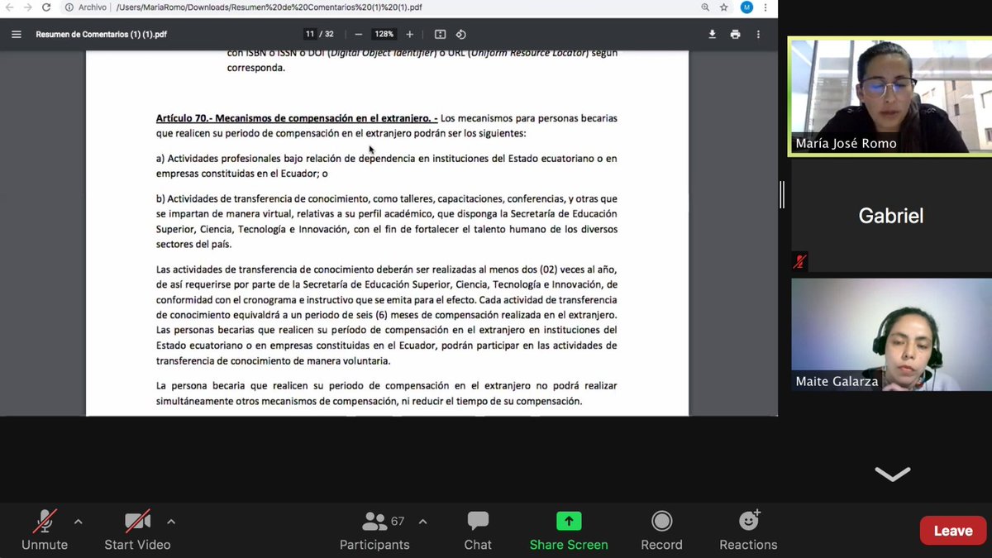This screenshot has width=992, height=558.
Task: Zoom in the PDF with plus
Action: (x=409, y=34)
